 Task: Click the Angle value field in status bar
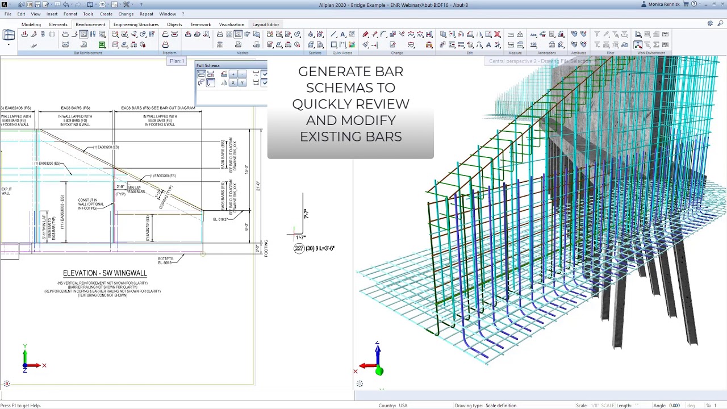tap(674, 406)
